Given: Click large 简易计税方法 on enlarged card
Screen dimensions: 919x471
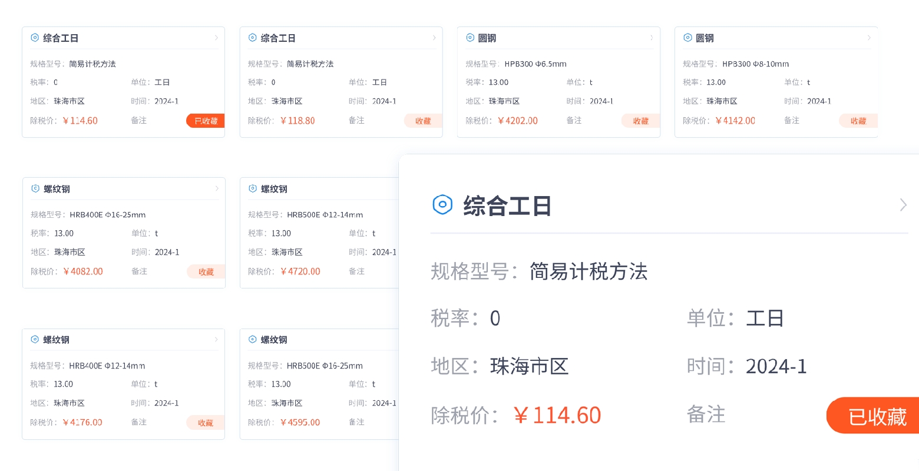Looking at the screenshot, I should (x=589, y=271).
